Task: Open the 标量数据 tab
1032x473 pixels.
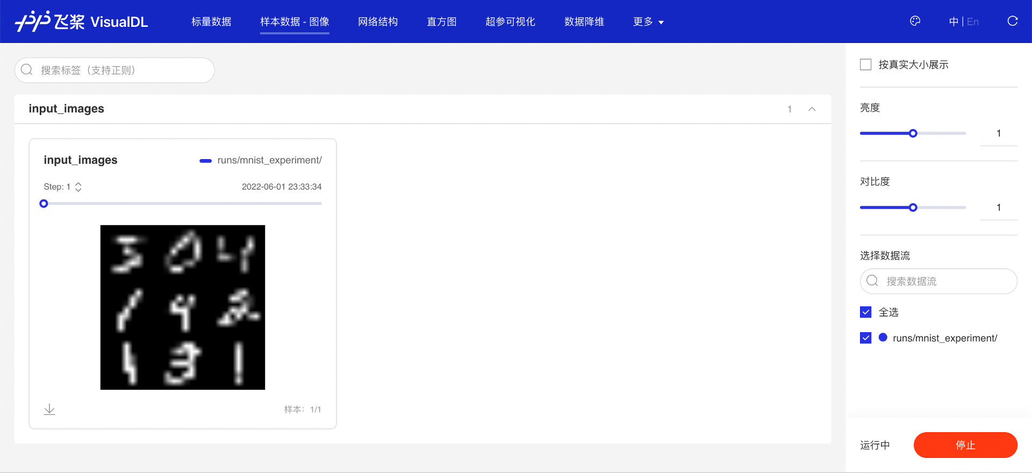Action: (x=211, y=21)
